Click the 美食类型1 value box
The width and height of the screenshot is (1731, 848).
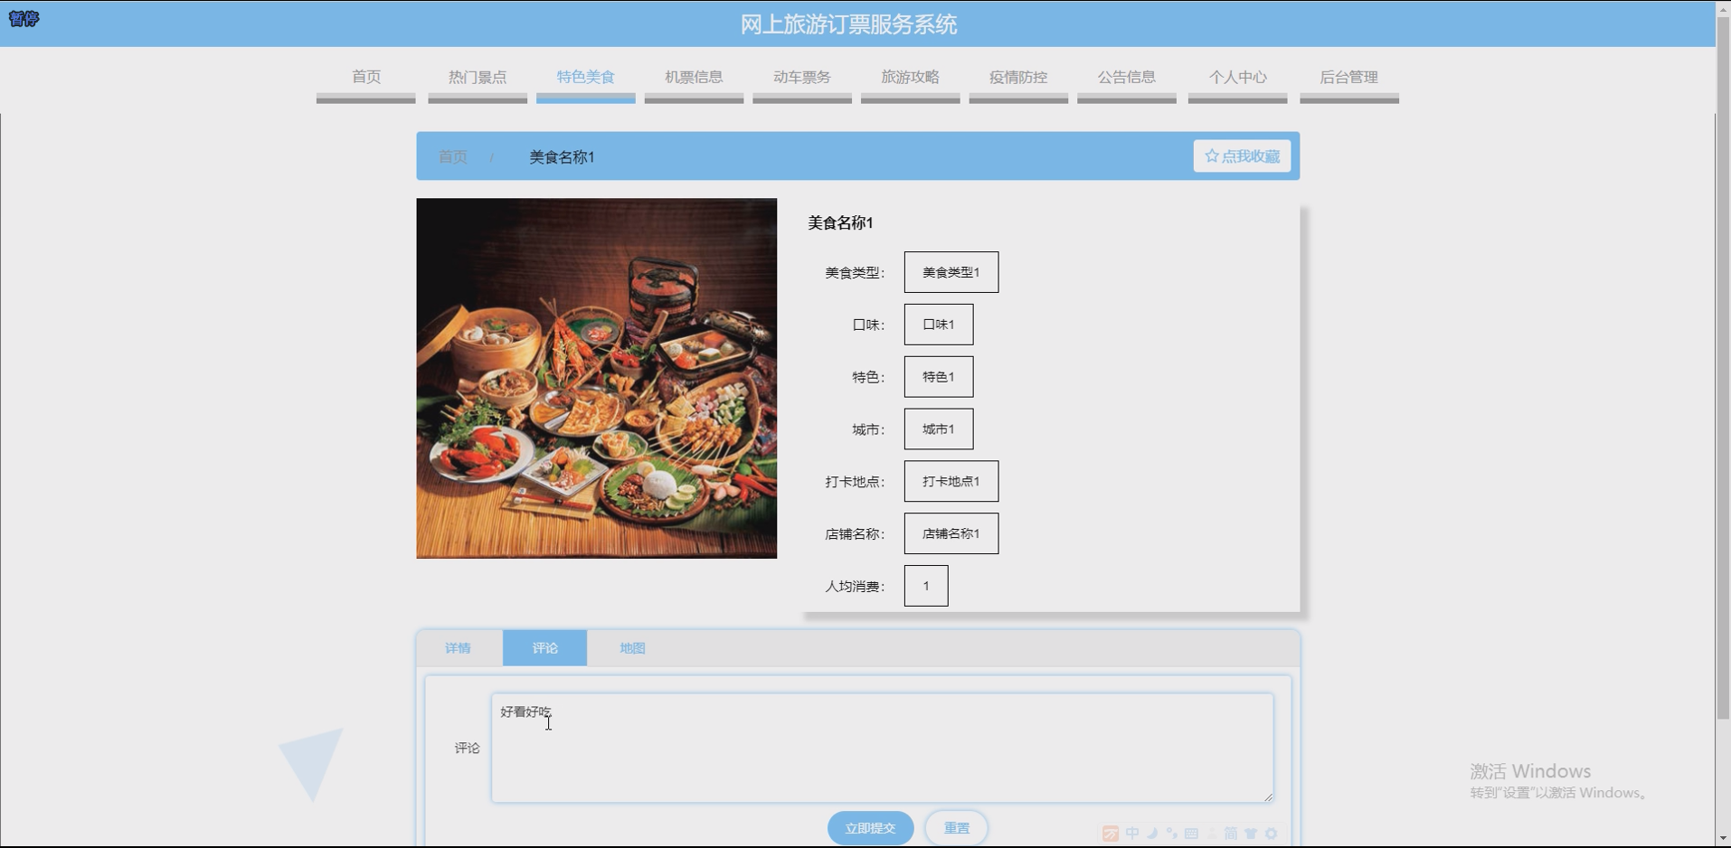[x=951, y=272]
